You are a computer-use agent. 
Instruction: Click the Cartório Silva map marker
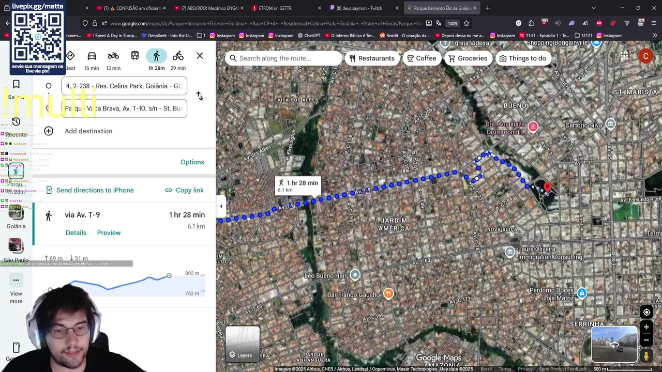click(x=611, y=124)
